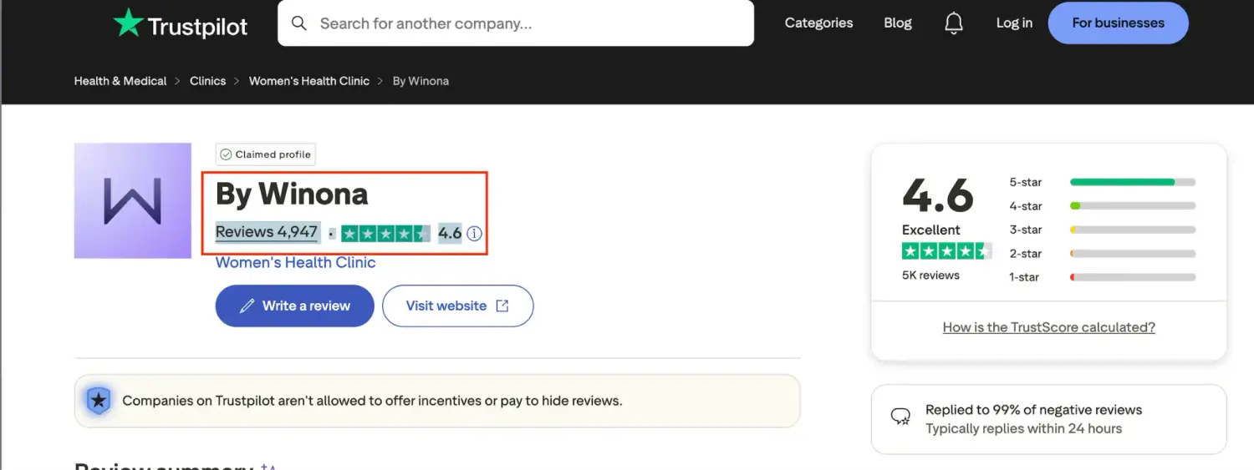Filter reviews by 4-star bar
The image size is (1254, 470).
1132,206
